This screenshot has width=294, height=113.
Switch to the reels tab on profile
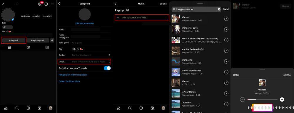28,47
